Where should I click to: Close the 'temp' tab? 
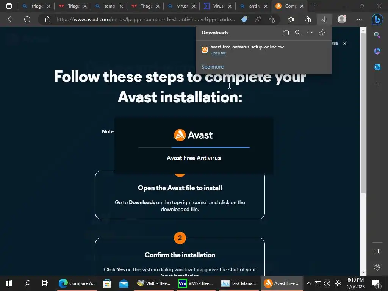(121, 6)
